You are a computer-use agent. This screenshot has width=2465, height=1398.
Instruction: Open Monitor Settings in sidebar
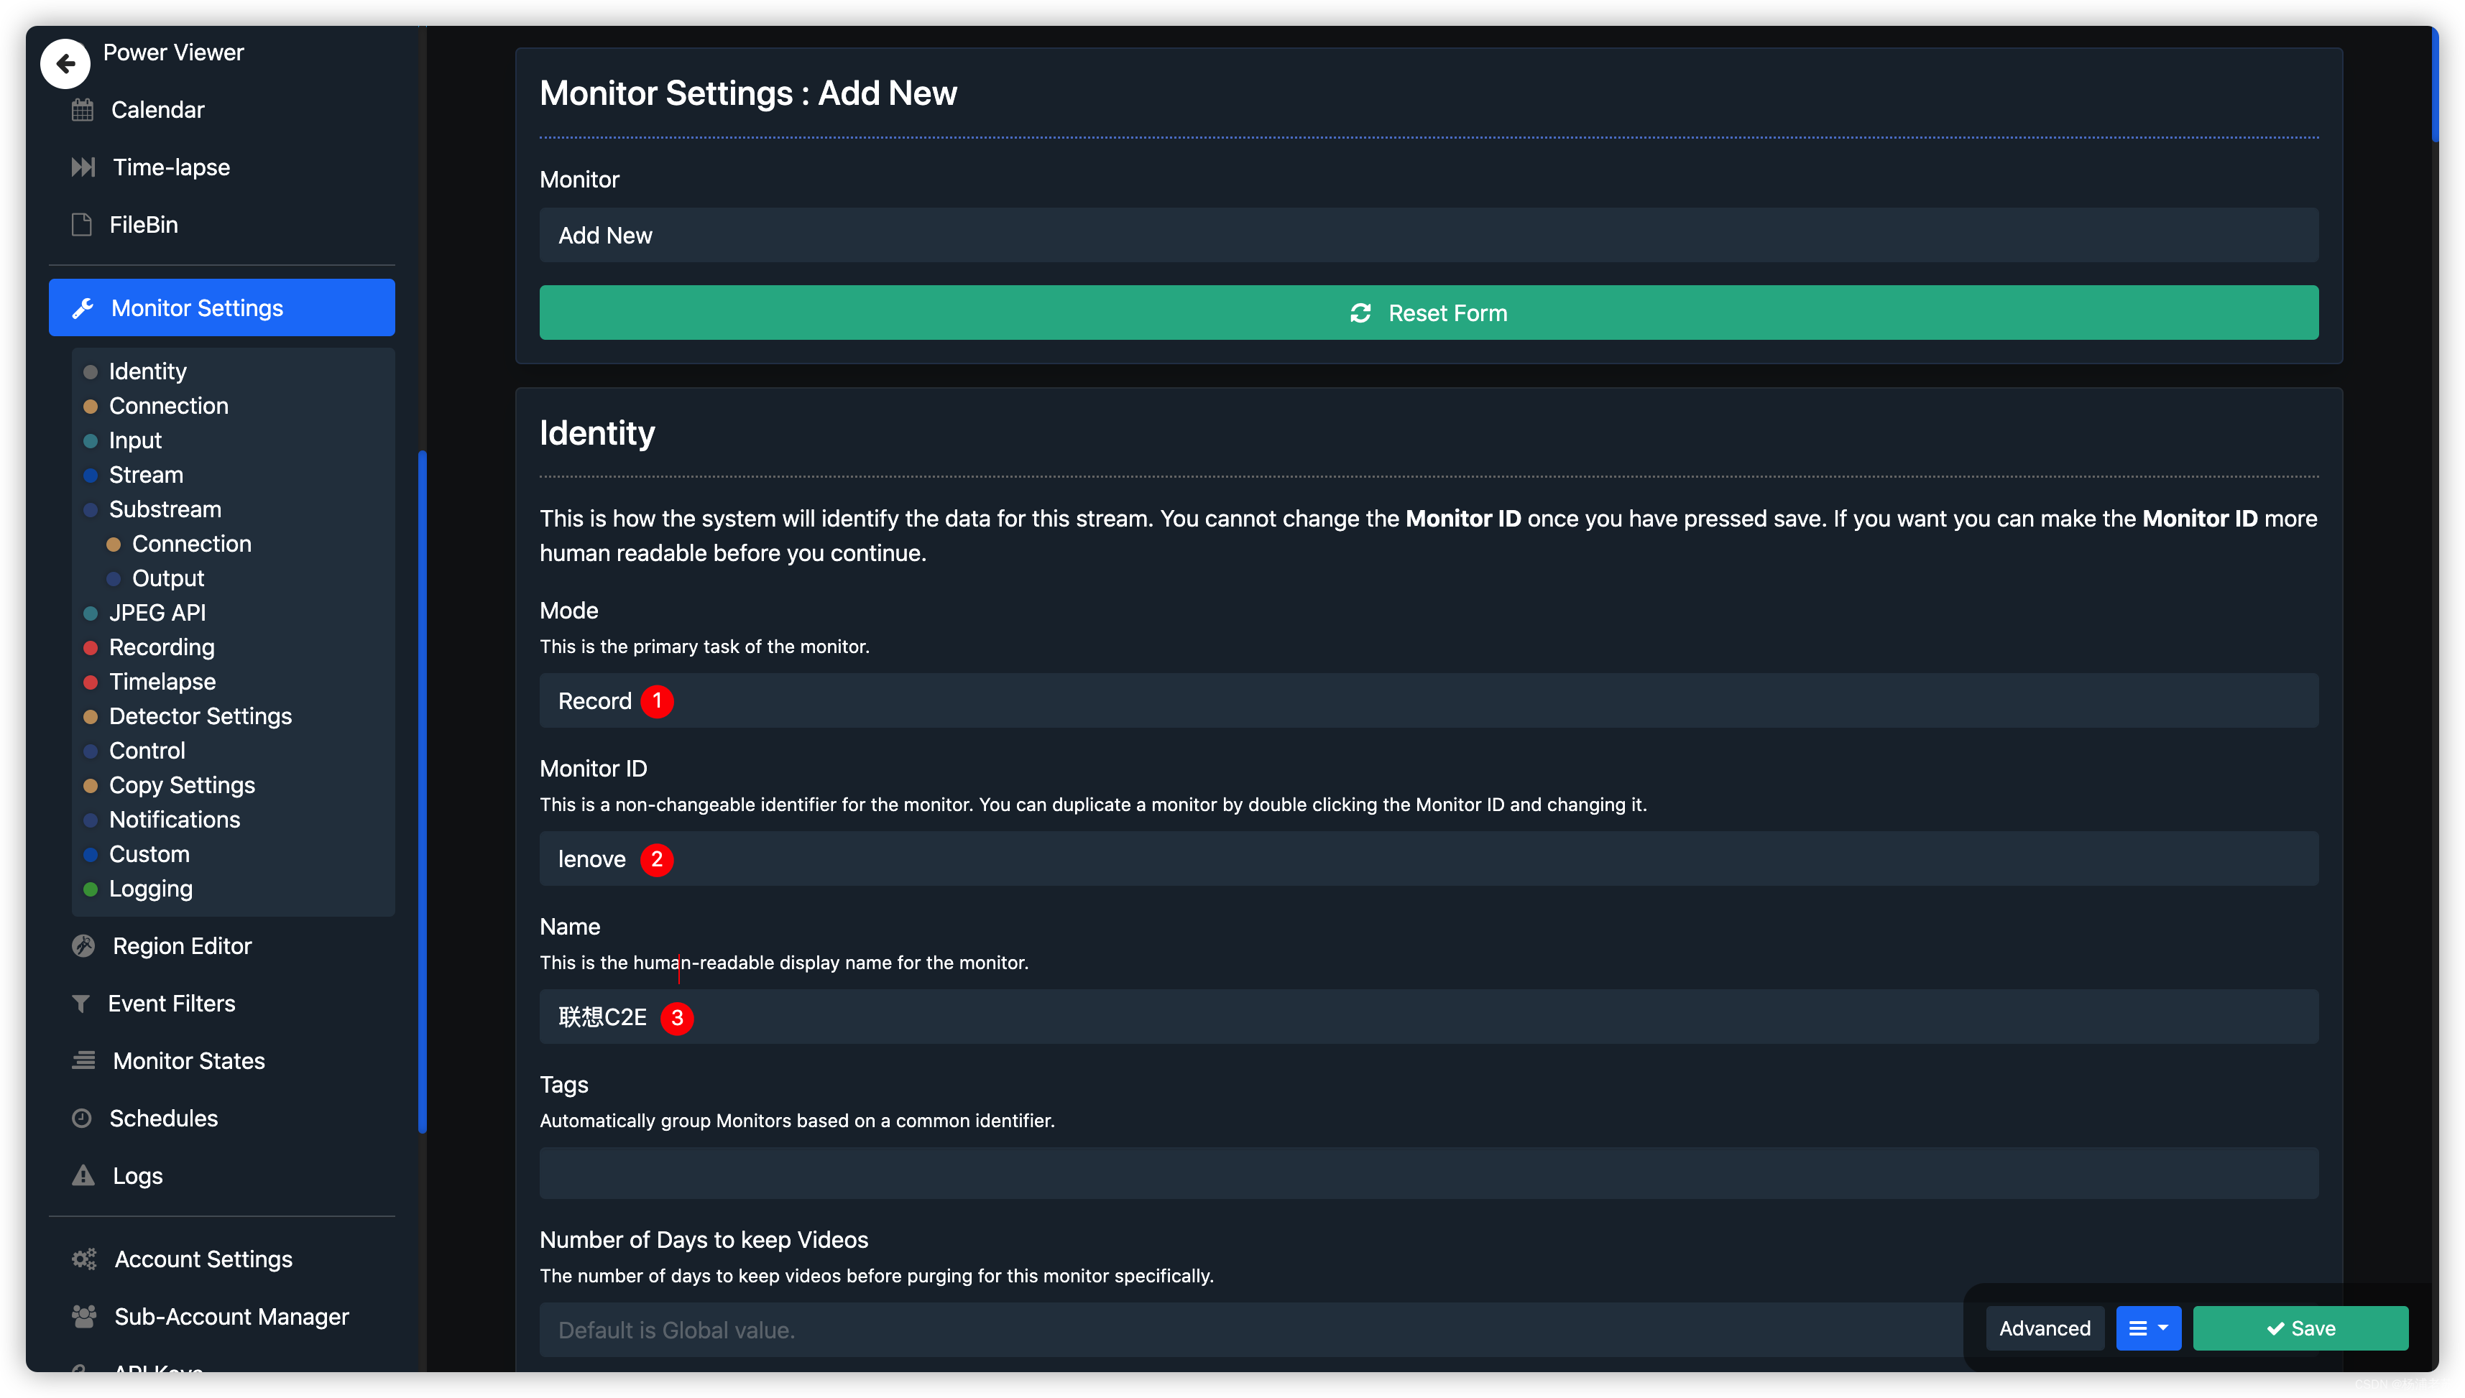click(222, 308)
